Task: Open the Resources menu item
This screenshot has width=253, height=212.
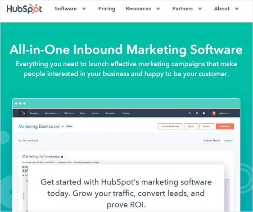Action: [x=138, y=9]
